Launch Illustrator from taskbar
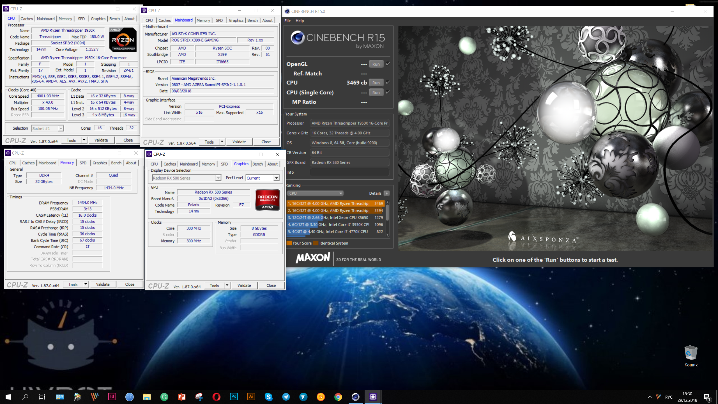 [x=251, y=397]
